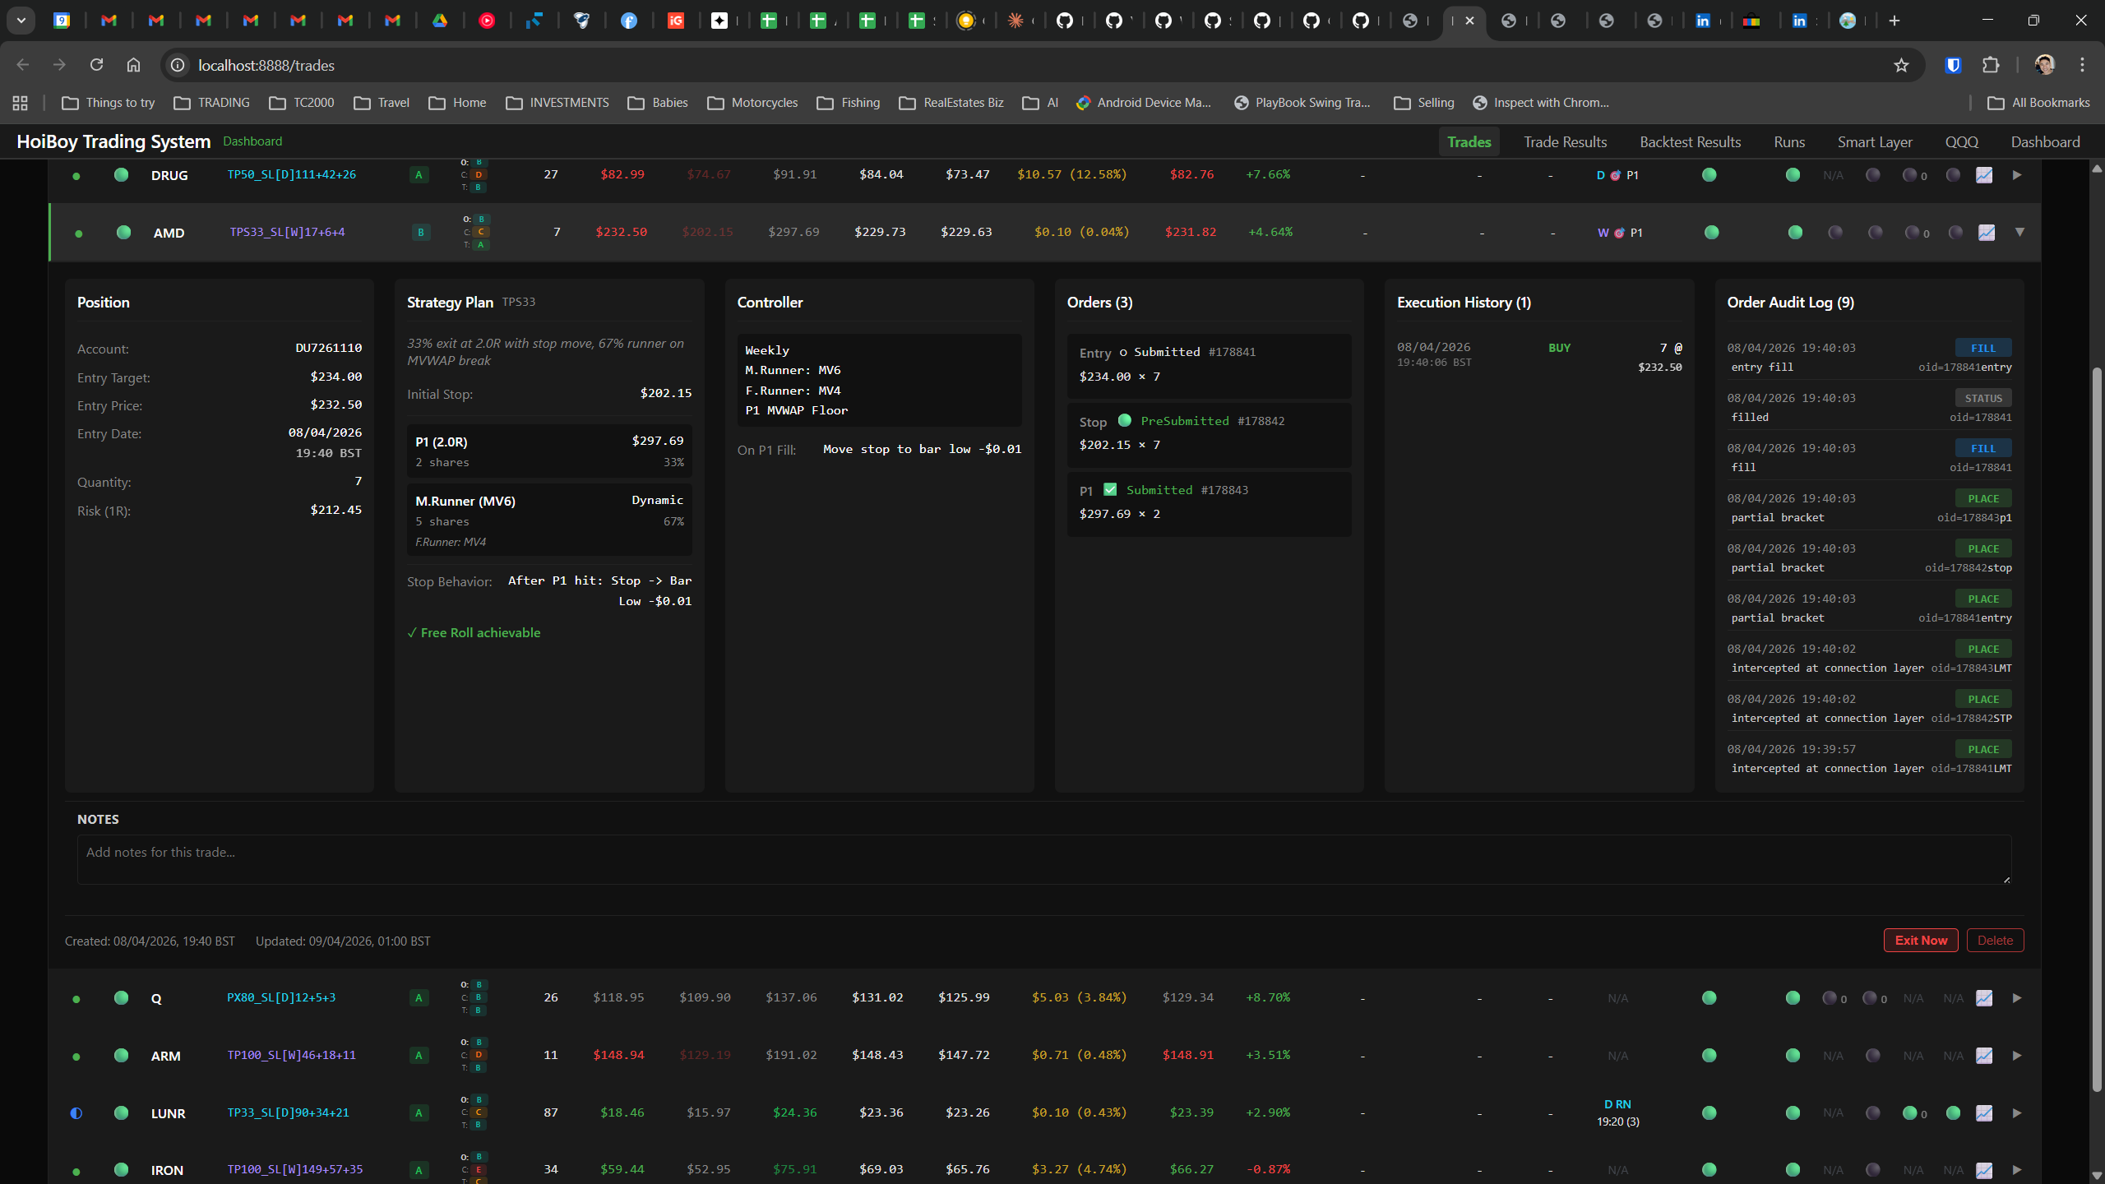Toggle the P1 order checkbox in Orders
The width and height of the screenshot is (2105, 1184).
click(1110, 489)
